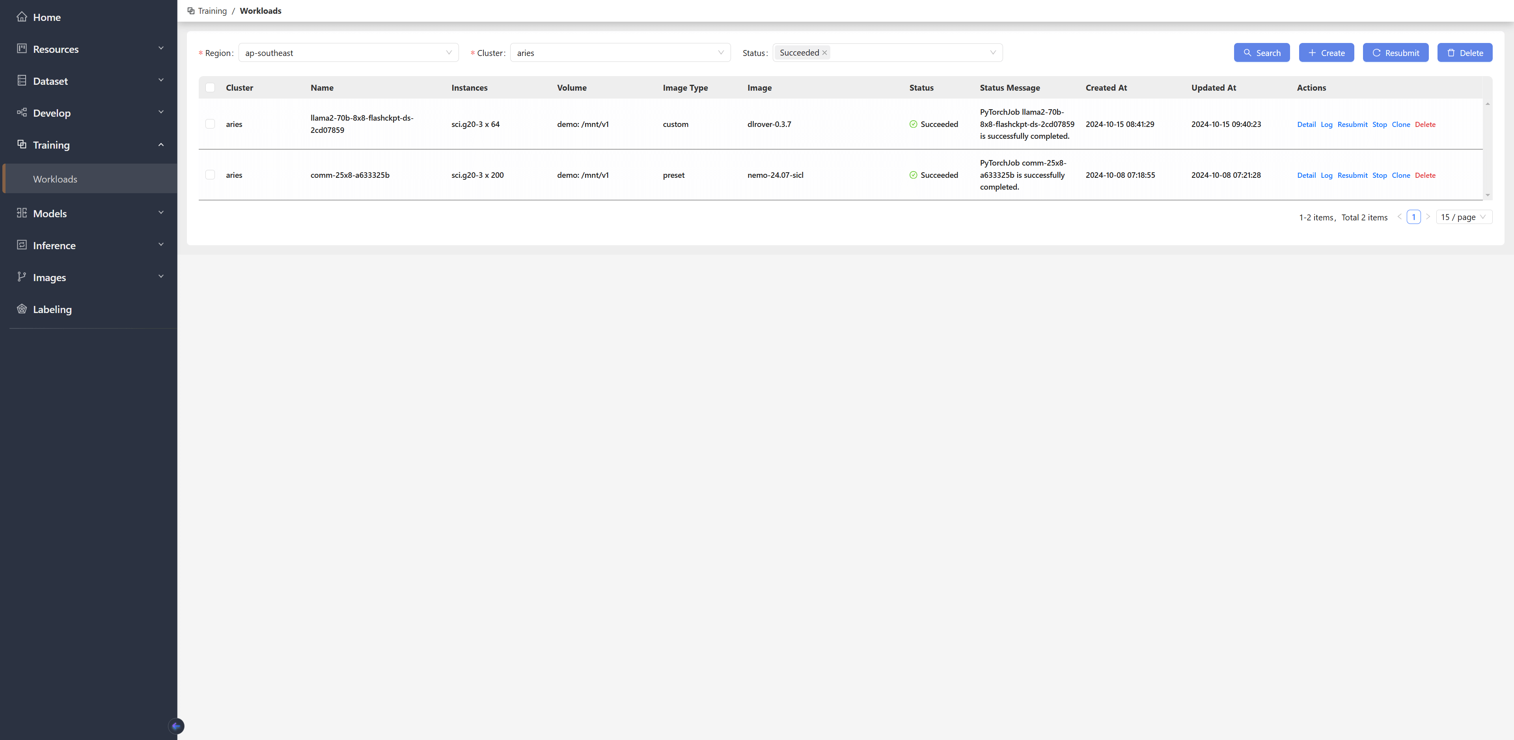
Task: Resubmit the llama2-70b-8x8-flashckpt workload
Action: click(1352, 124)
